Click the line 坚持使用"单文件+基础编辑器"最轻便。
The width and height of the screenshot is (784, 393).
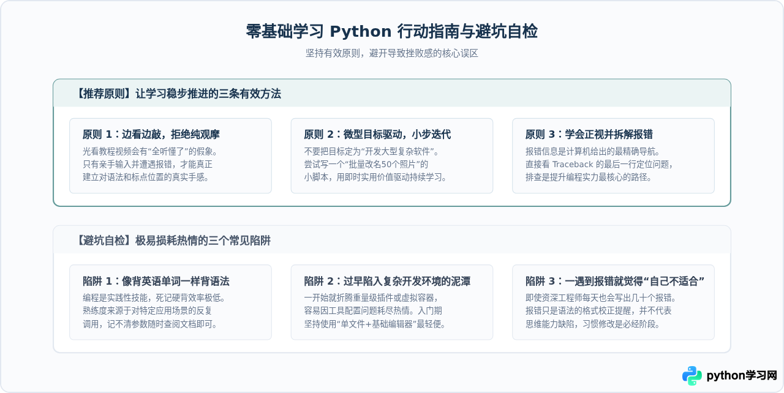tap(375, 324)
